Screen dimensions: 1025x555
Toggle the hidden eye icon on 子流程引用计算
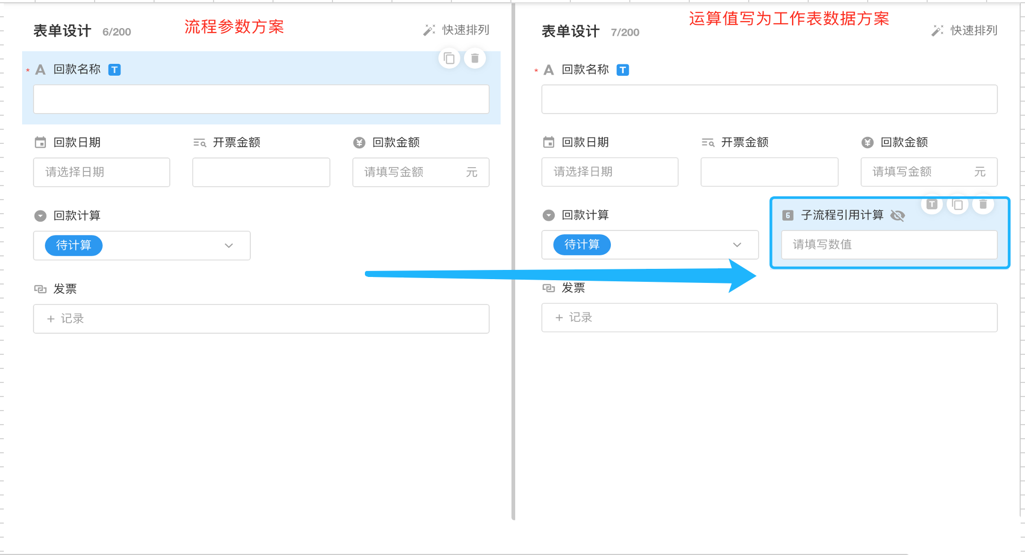click(x=897, y=215)
